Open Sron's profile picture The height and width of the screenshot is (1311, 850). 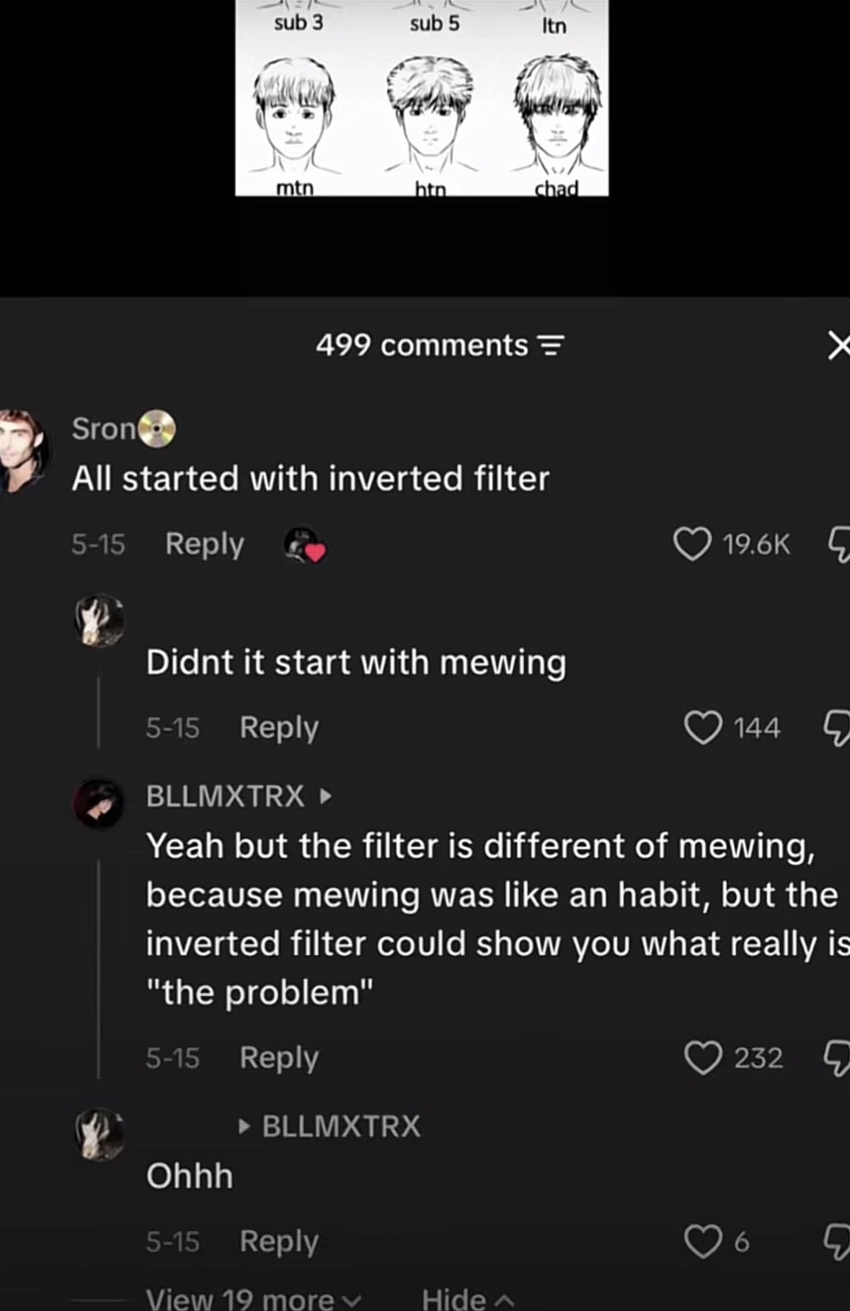[23, 451]
